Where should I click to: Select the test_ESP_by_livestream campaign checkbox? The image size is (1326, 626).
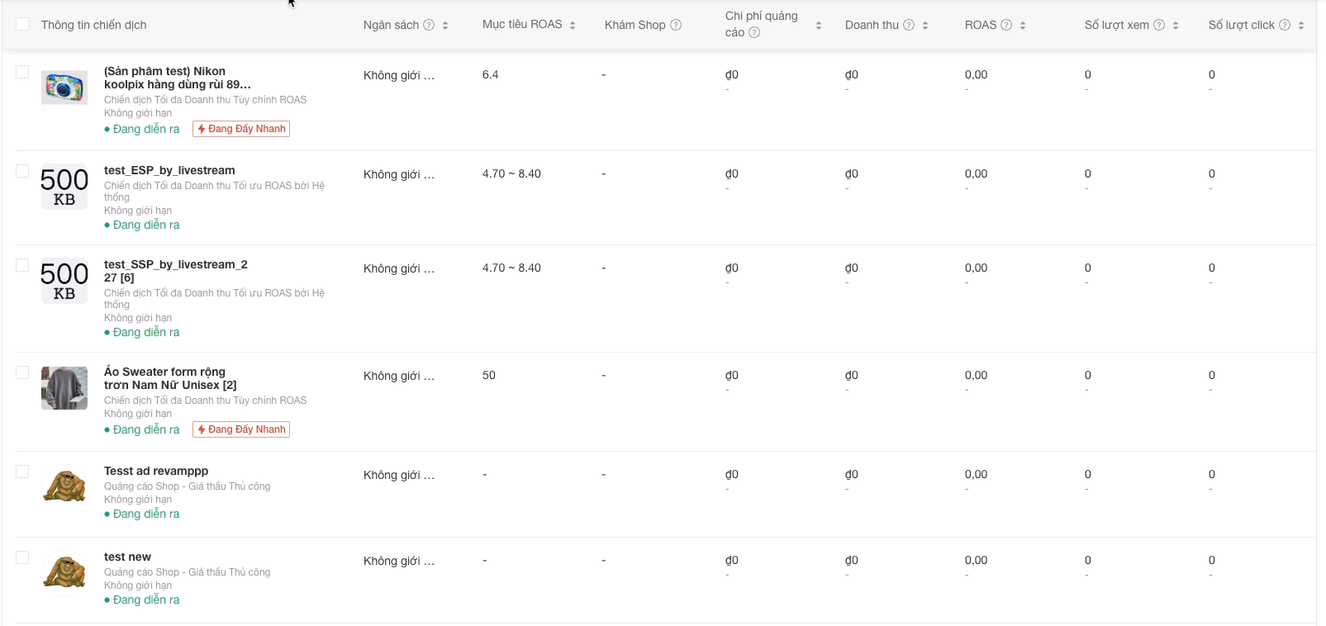(22, 171)
